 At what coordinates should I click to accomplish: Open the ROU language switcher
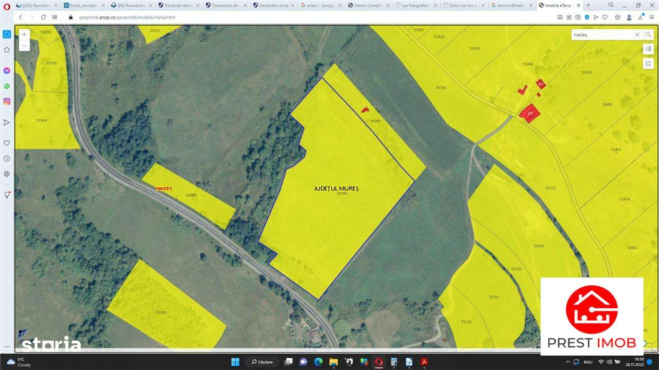[x=588, y=361]
